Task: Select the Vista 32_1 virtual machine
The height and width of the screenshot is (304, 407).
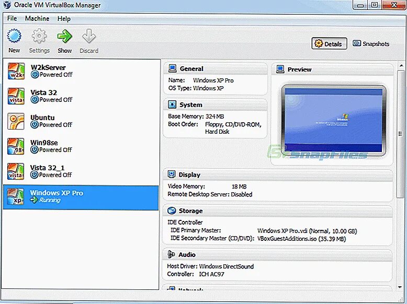Action: [x=82, y=171]
